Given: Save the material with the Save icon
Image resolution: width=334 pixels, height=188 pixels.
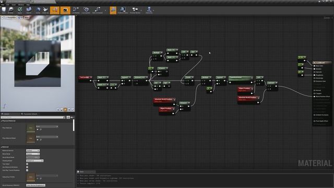Looking at the screenshot, I should pos(4,10).
